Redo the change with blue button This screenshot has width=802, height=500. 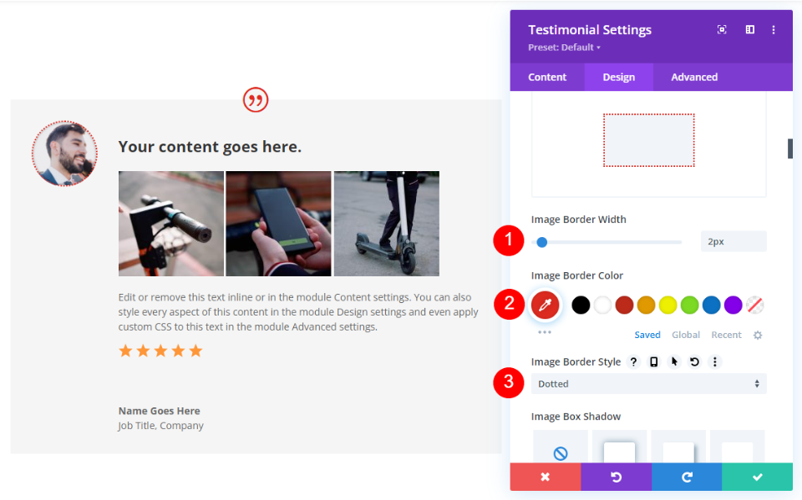687,477
